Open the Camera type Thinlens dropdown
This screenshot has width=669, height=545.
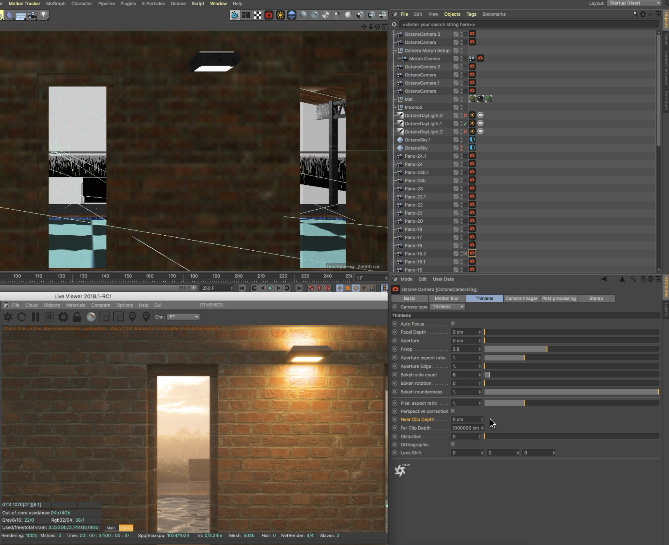point(447,307)
